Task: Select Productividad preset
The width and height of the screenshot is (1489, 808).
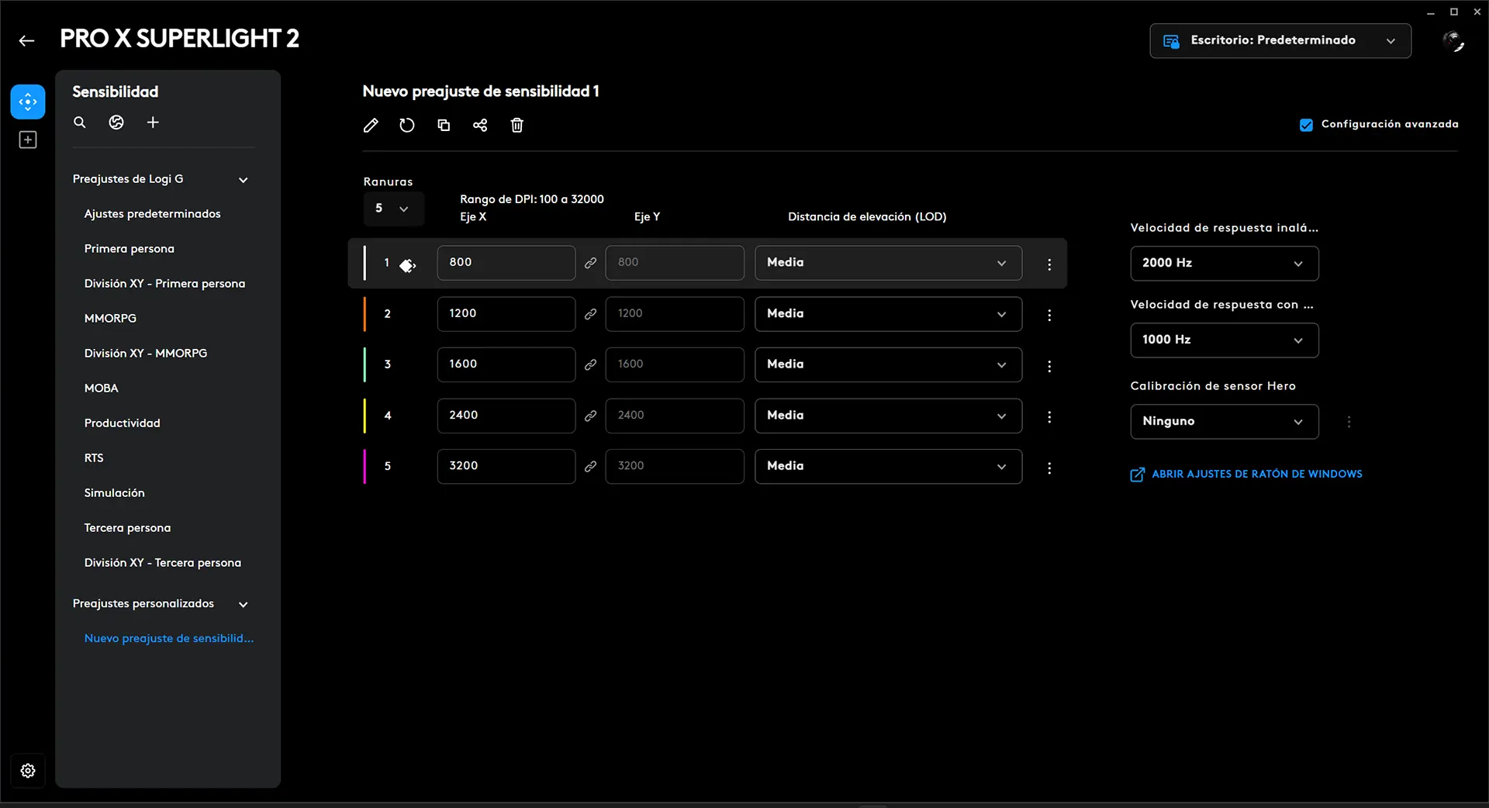Action: click(122, 423)
